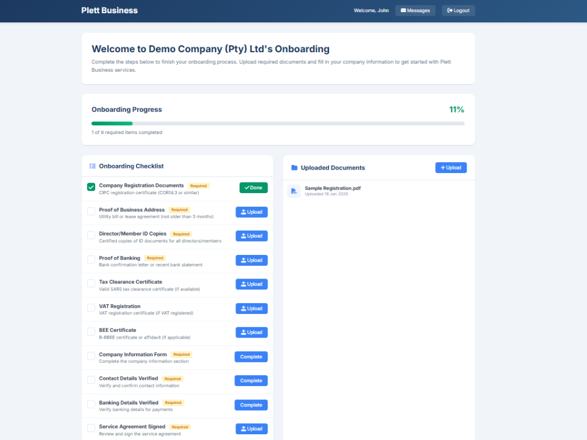Open Messages from the top navigation bar
587x440 pixels.
[415, 10]
